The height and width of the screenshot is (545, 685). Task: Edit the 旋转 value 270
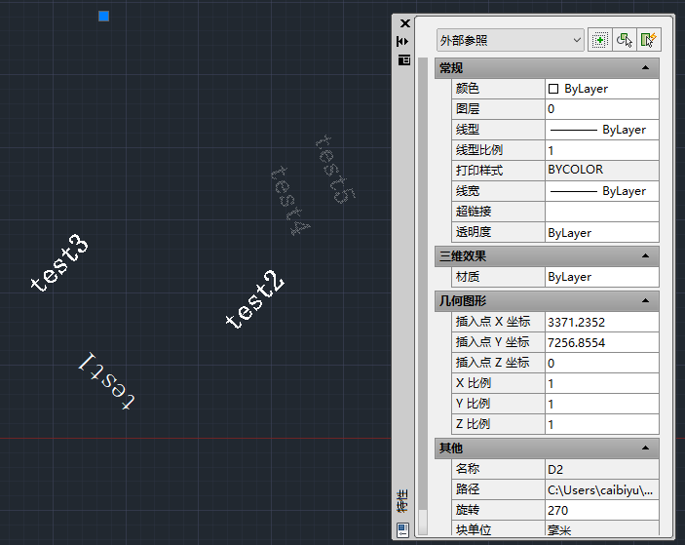(601, 510)
